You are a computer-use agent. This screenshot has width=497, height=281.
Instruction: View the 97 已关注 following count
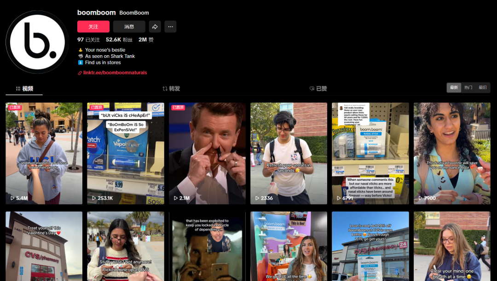tap(88, 40)
